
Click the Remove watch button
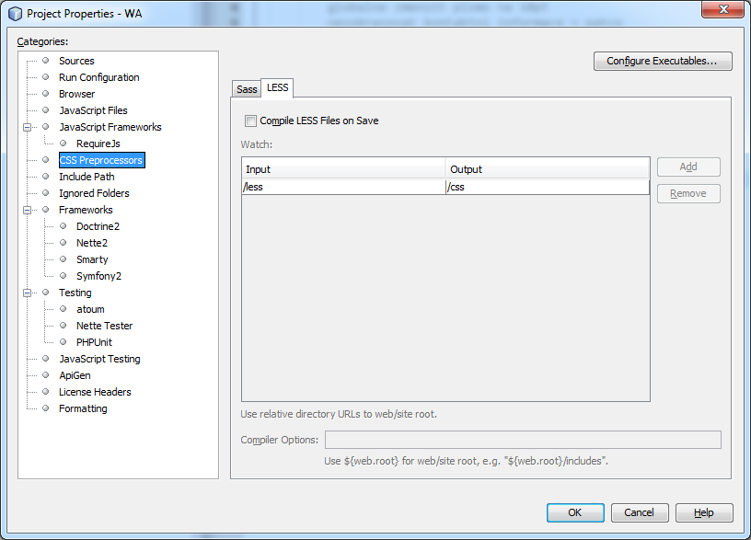point(688,193)
